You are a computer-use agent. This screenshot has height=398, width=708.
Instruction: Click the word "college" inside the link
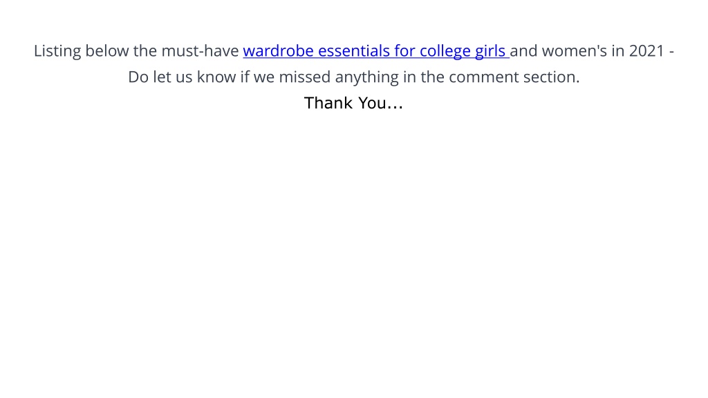tap(445, 51)
